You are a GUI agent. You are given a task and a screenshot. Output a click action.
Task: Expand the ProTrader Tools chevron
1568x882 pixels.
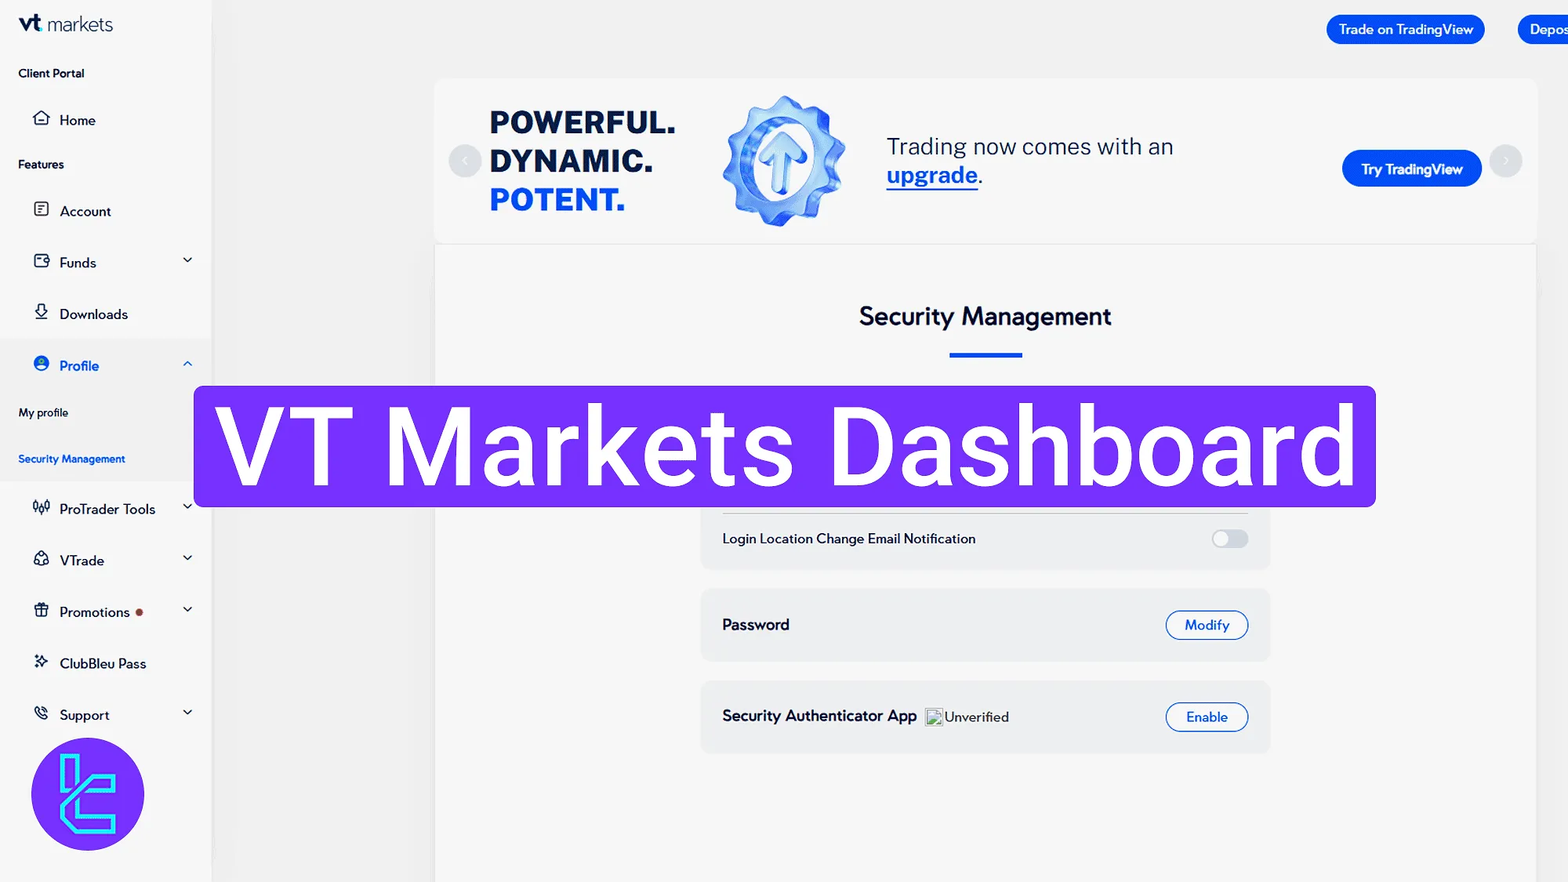point(187,506)
